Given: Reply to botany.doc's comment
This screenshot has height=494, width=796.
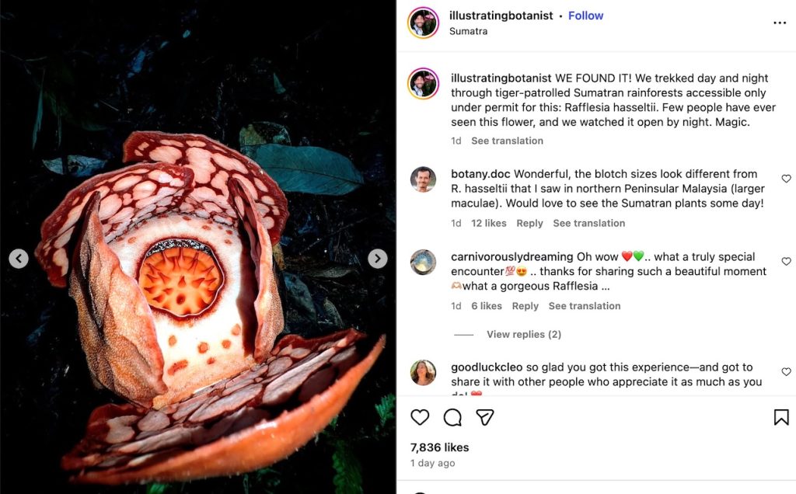Looking at the screenshot, I should coord(529,223).
